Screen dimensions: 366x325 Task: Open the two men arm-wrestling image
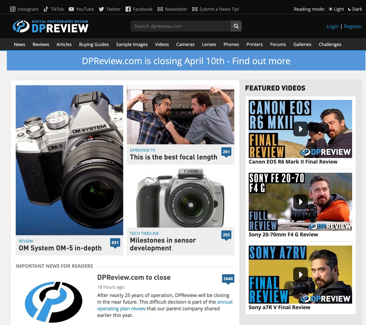tap(180, 115)
